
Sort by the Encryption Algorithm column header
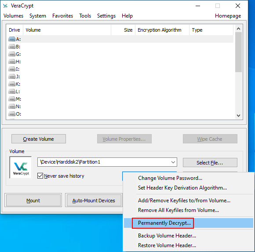(162, 30)
